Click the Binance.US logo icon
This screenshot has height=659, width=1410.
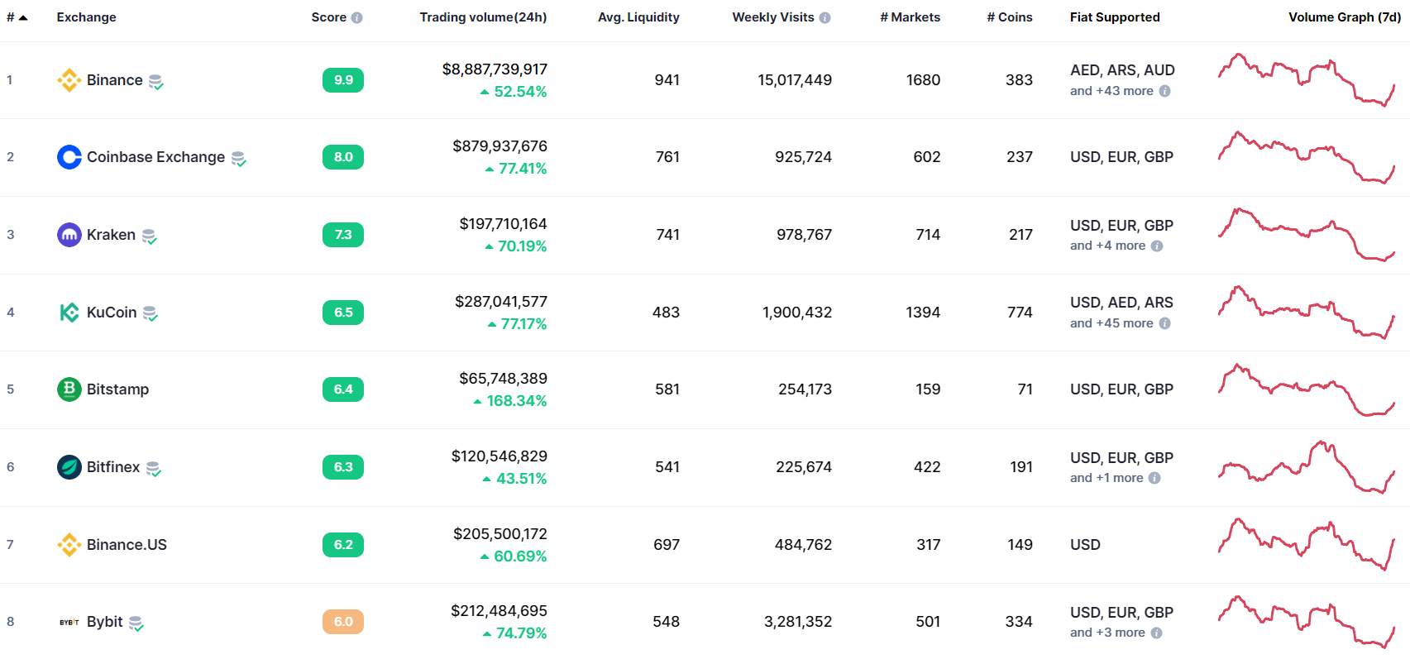[x=69, y=545]
